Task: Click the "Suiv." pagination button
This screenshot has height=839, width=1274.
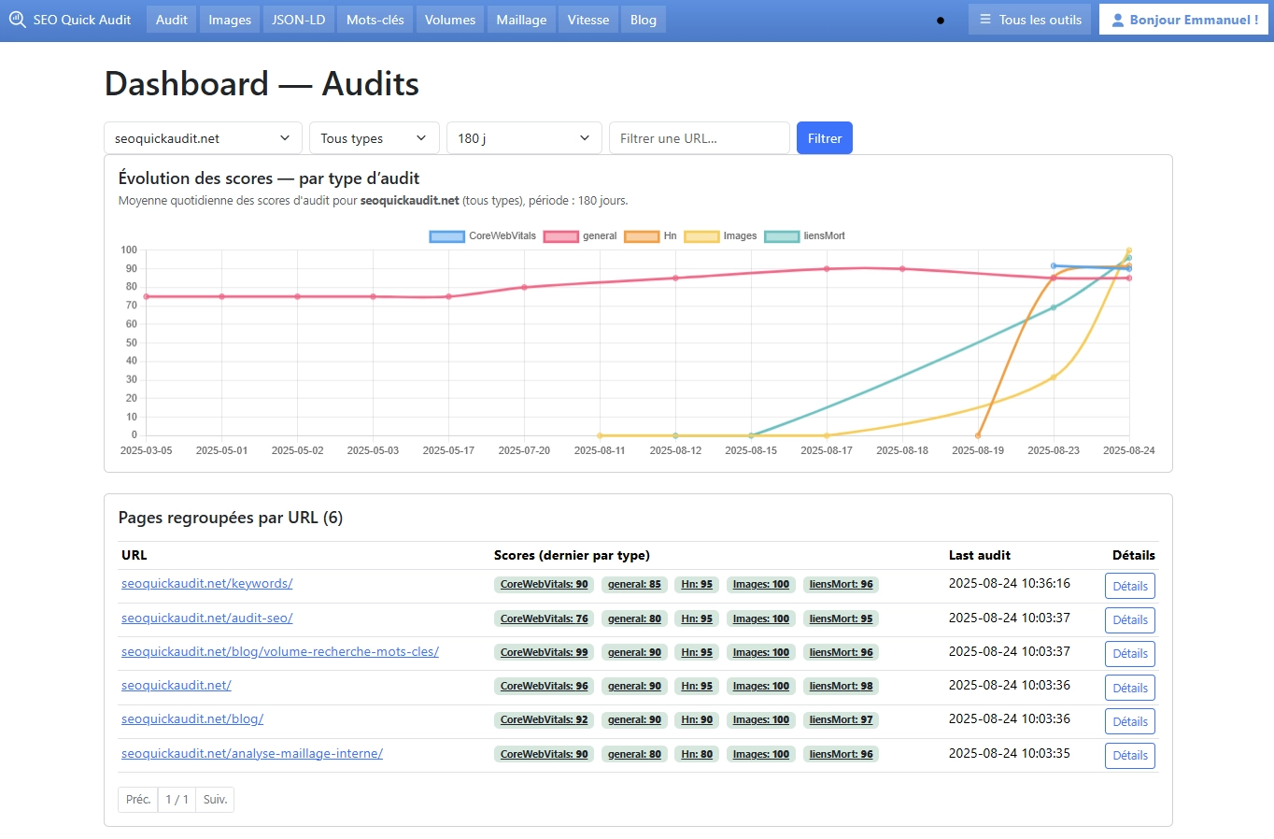Action: (214, 799)
